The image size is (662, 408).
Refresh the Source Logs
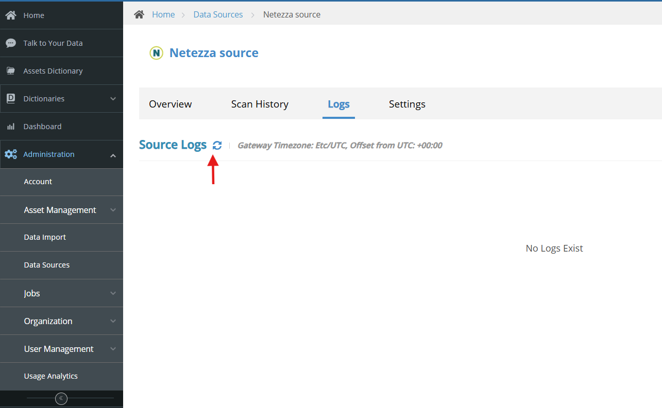(x=217, y=146)
